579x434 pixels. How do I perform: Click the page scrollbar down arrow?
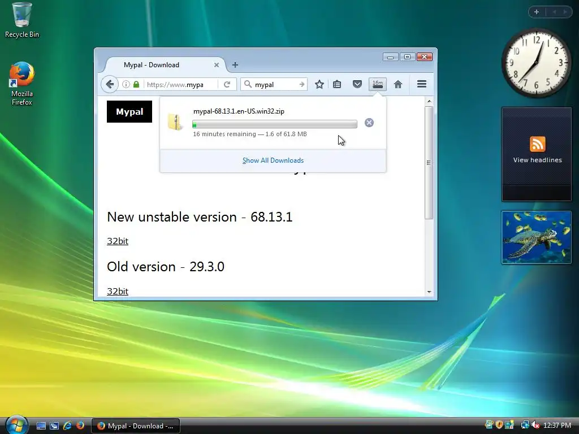tap(429, 292)
